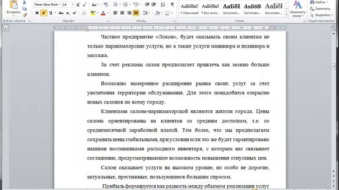This screenshot has height=190, width=339.
Task: Apply the No Spacing (Без инте...) style
Action: 210,9
